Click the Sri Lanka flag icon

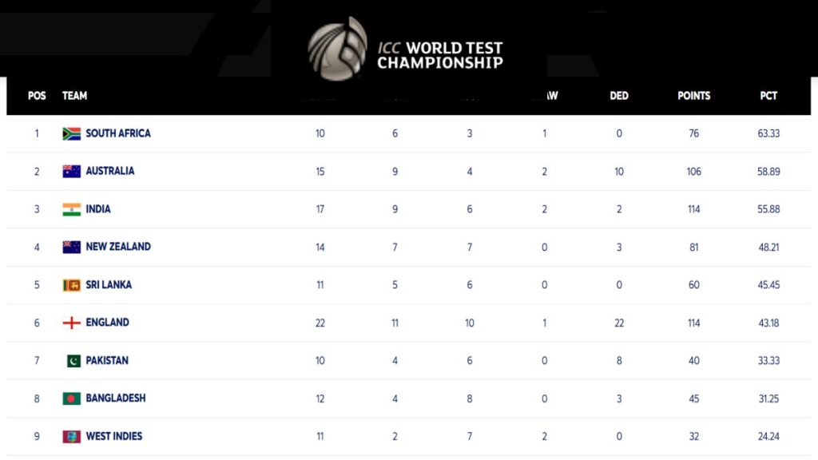(x=72, y=285)
